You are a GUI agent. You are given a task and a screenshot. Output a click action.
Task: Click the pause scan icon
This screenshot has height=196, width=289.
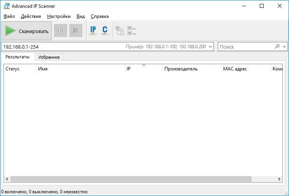pyautogui.click(x=60, y=31)
